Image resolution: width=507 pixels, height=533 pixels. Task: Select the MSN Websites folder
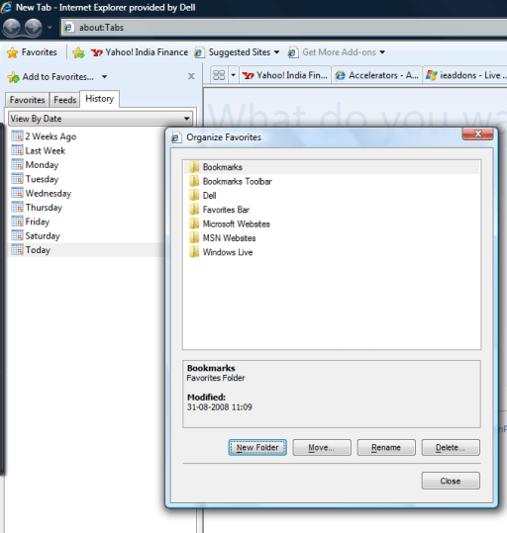(x=223, y=238)
